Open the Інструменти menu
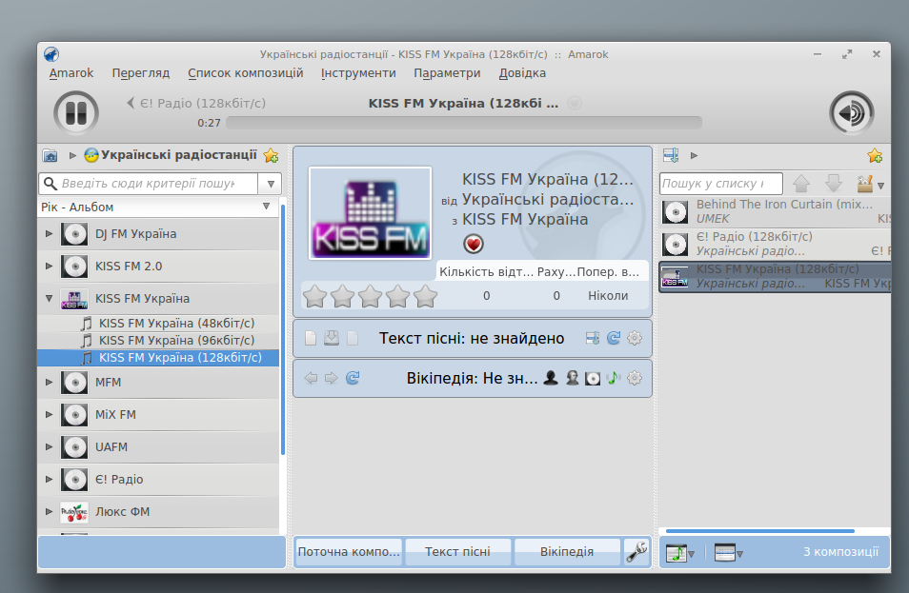 pyautogui.click(x=358, y=73)
